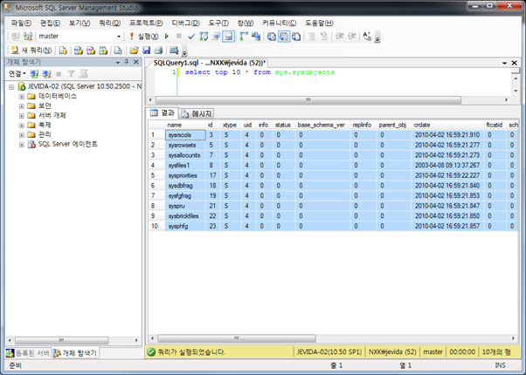Click the Increase Indent icon
The height and width of the screenshot is (375, 526).
pos(352,36)
